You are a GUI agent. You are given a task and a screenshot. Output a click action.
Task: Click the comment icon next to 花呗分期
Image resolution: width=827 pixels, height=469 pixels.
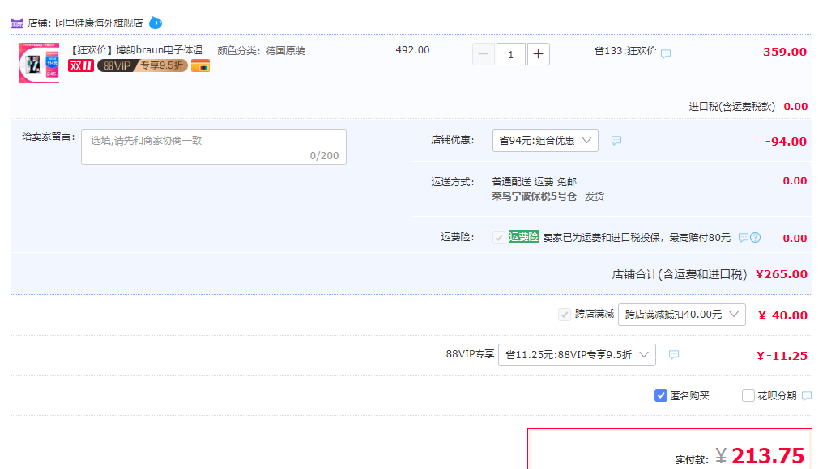807,396
